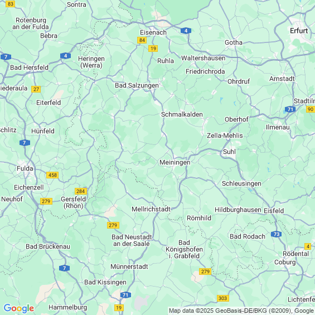315x315 pixels.
Task: Click the yellow 284 road shield
Action: pos(81,191)
